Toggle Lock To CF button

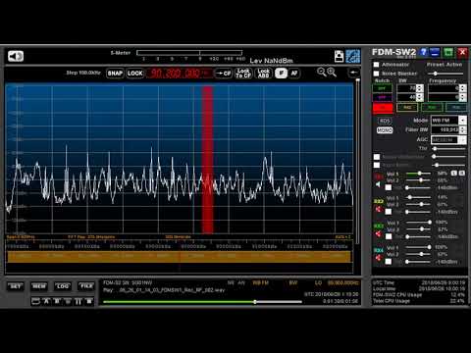243,74
